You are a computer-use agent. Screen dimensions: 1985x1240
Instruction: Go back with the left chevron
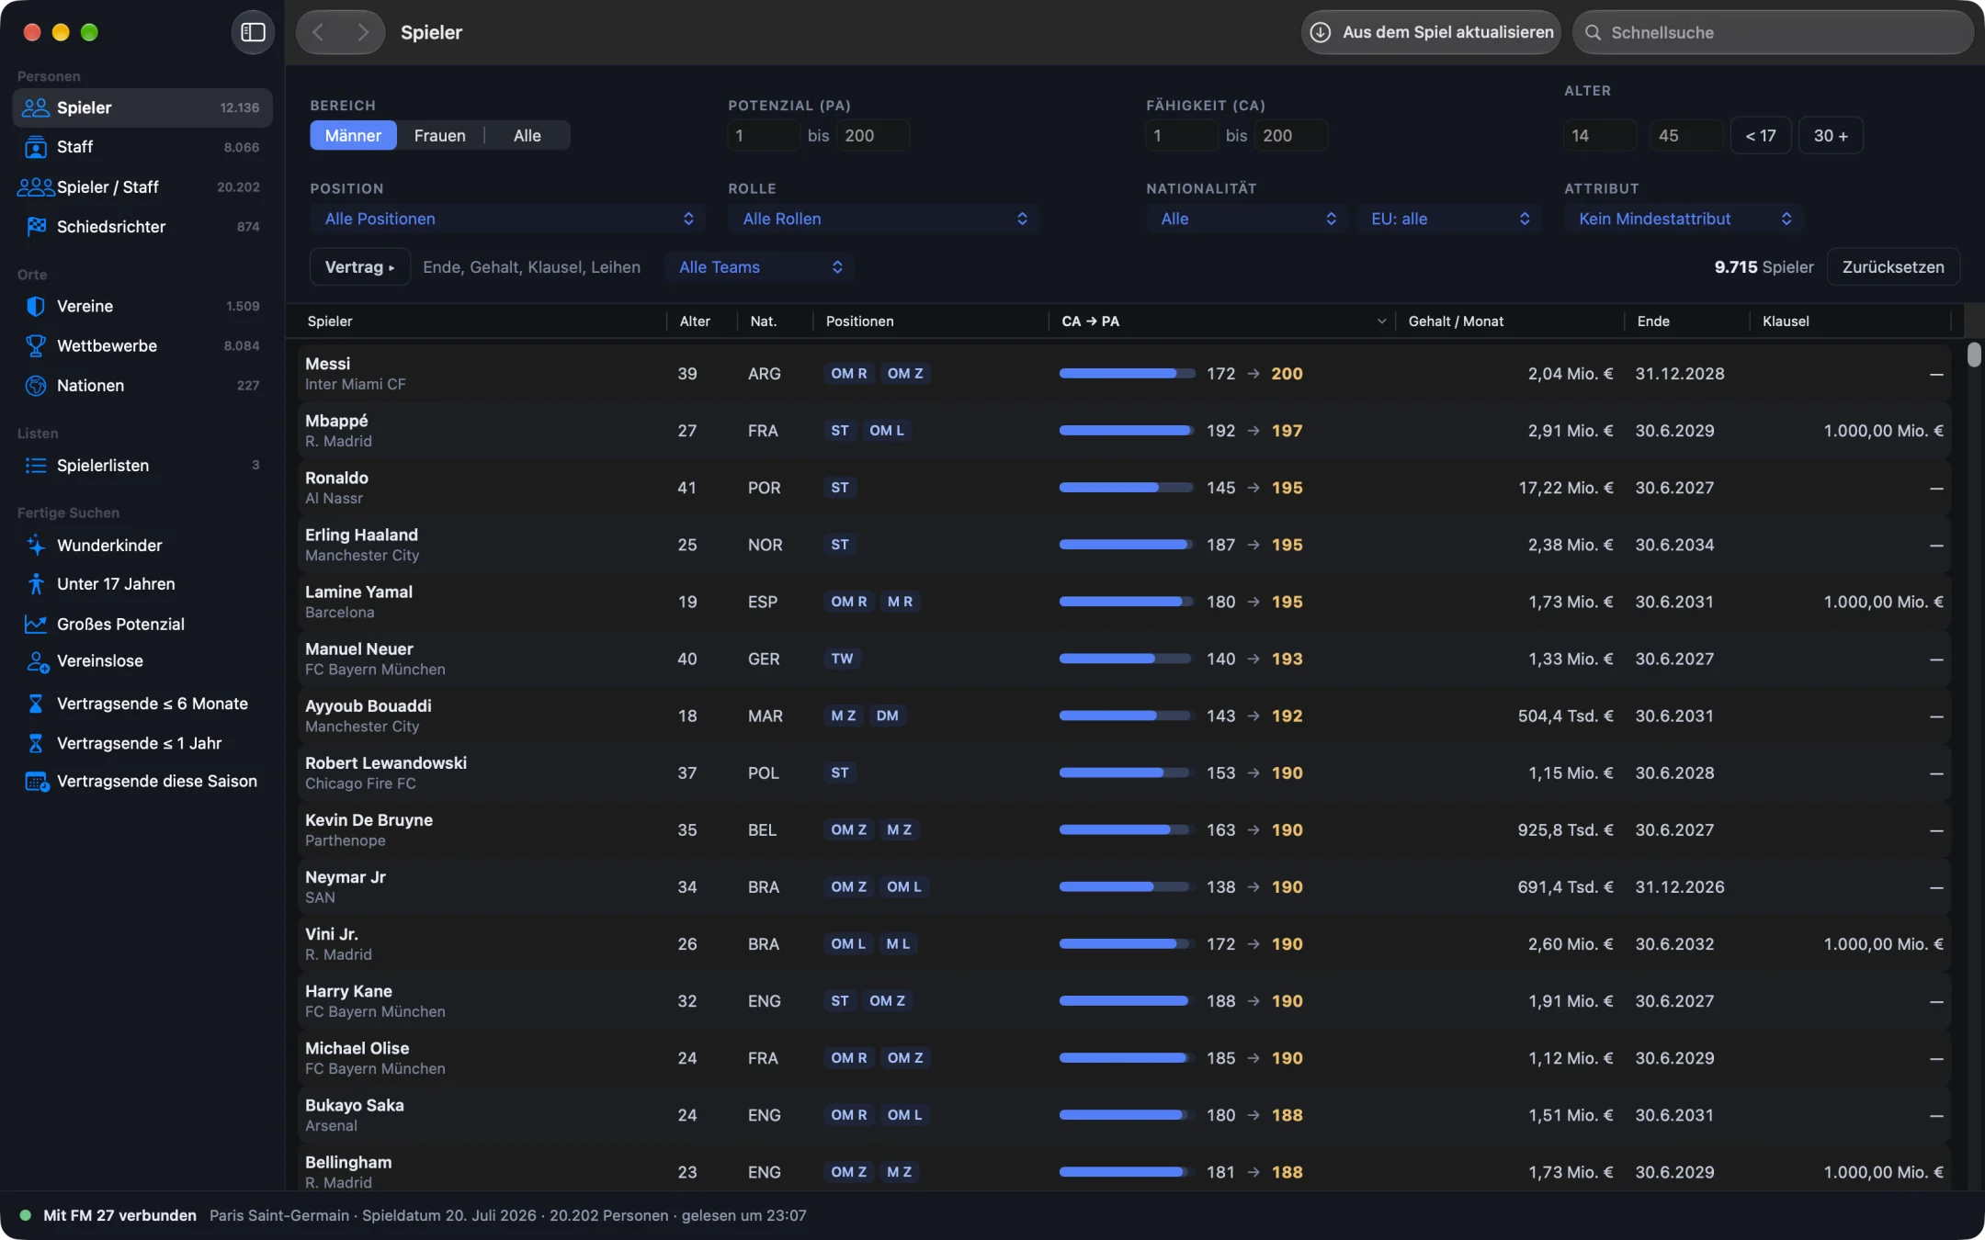coord(318,32)
